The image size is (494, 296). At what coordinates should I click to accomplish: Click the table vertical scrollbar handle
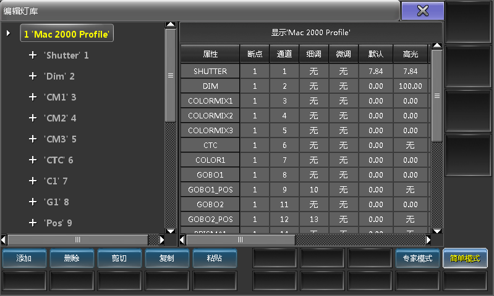[437, 96]
